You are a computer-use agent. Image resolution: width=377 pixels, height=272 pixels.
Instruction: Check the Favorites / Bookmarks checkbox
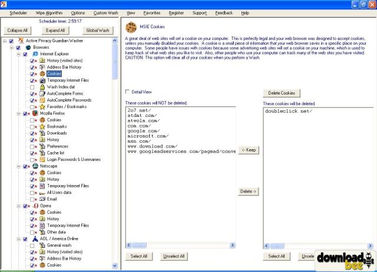32,107
